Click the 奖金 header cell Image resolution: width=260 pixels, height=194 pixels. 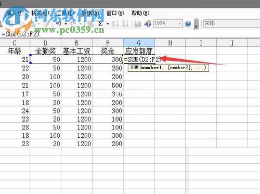point(108,51)
